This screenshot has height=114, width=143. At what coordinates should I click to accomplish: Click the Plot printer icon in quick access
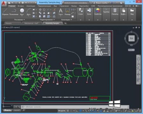click(x=23, y=3)
